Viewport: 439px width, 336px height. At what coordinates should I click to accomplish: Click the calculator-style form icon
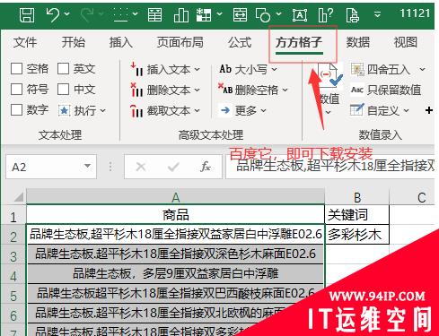pyautogui.click(x=155, y=14)
